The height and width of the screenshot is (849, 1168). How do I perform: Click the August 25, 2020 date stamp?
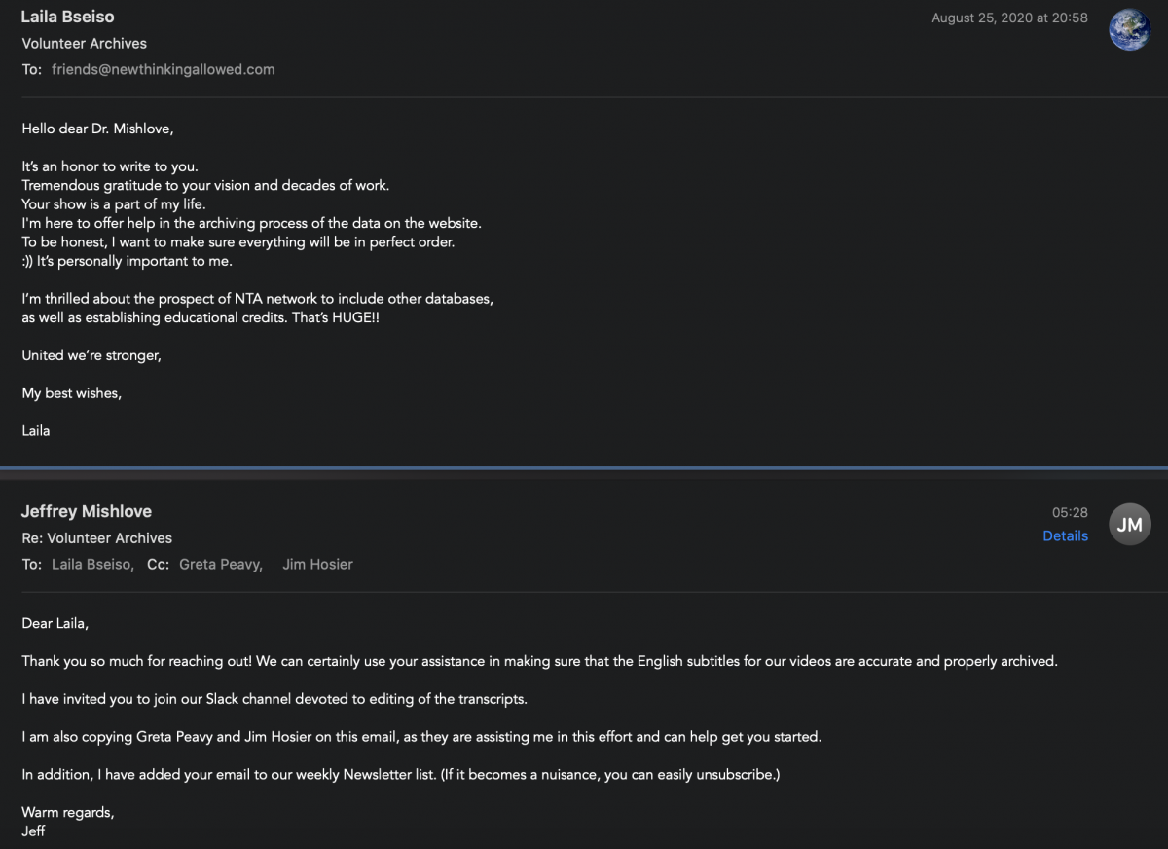pos(1009,18)
